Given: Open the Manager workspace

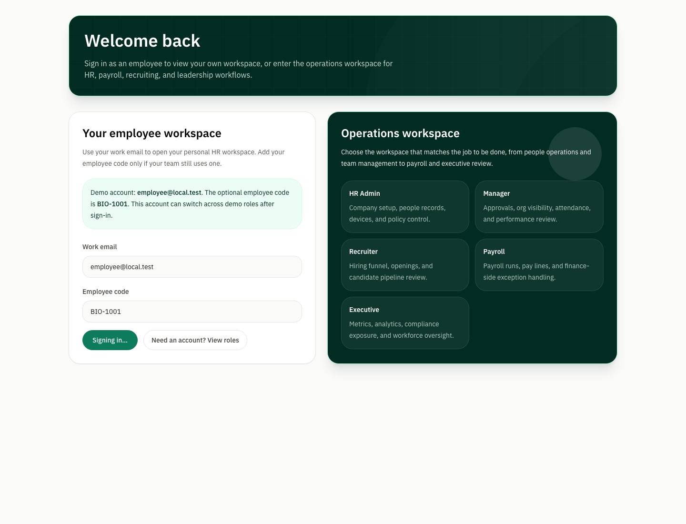Looking at the screenshot, I should pos(539,206).
